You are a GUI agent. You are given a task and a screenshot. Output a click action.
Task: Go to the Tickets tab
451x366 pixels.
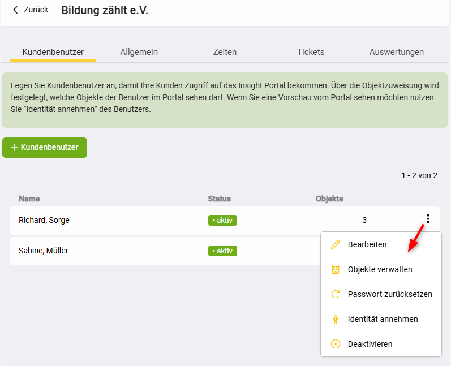coord(311,52)
